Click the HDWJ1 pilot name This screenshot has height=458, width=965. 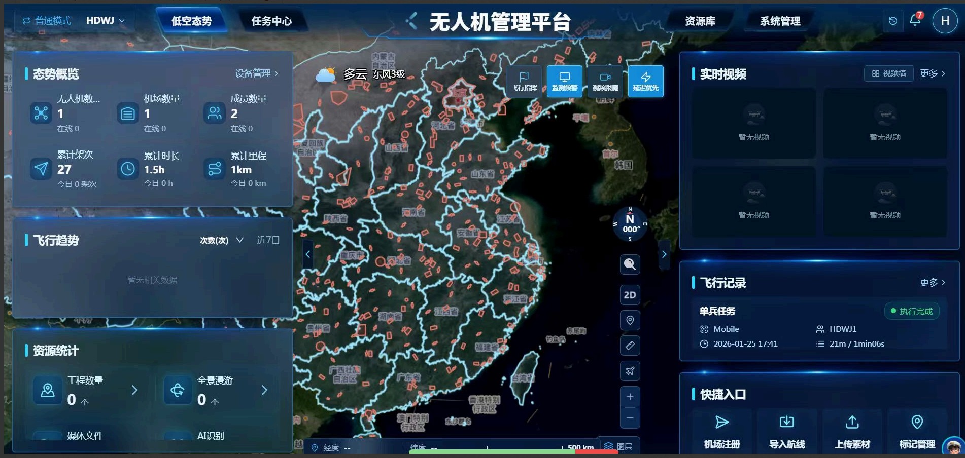point(843,329)
